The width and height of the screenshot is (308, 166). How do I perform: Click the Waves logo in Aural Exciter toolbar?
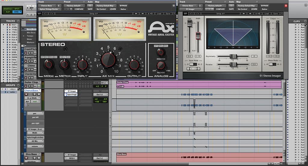(x=39, y=14)
